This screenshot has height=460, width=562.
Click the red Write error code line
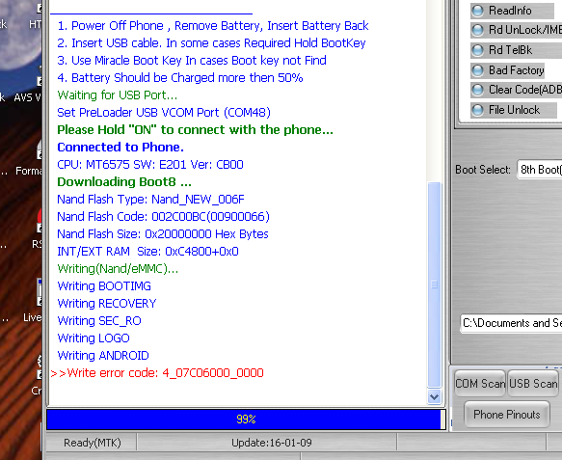(157, 373)
